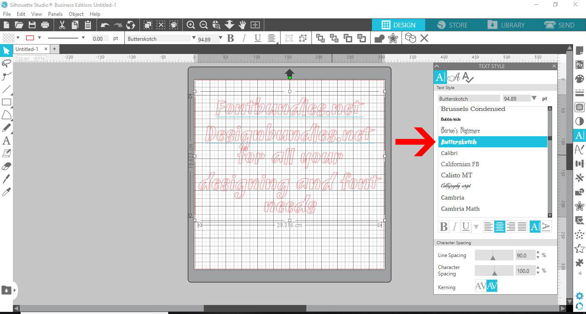Click the Open folder icon in toolbar
Screen dimensions: 586x314
pyautogui.click(x=19, y=25)
